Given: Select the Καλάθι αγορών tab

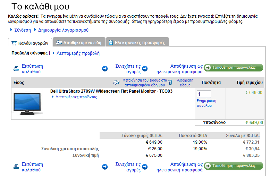Looking at the screenshot, I should (x=30, y=43).
